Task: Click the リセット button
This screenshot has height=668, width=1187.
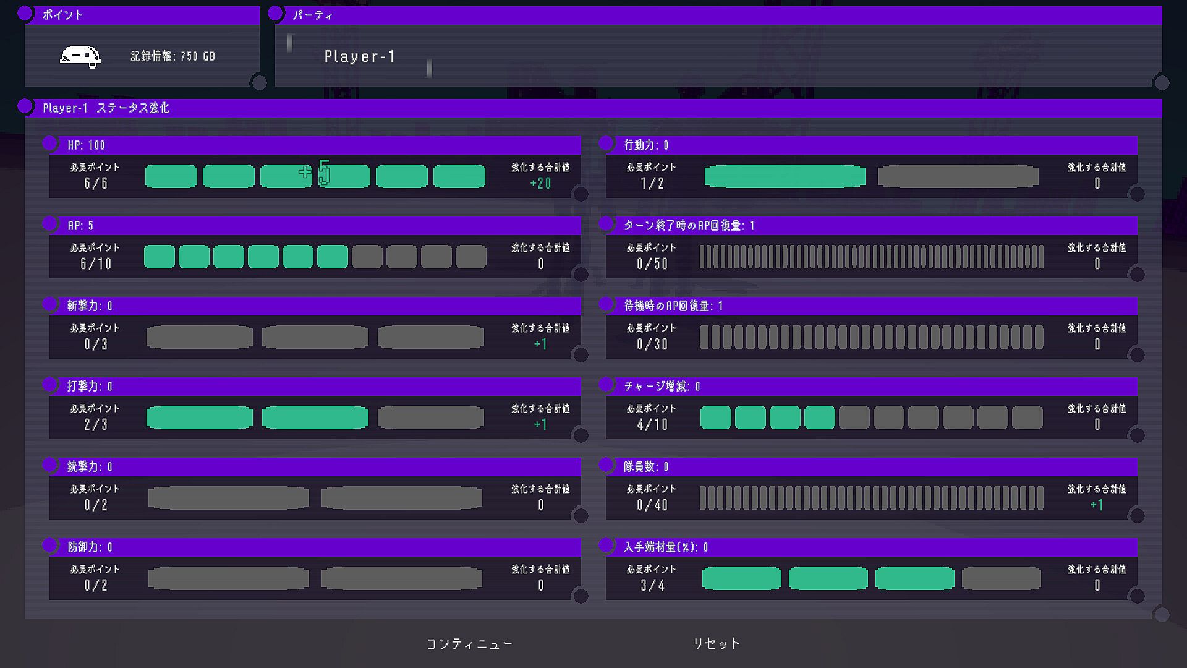Action: 717,644
